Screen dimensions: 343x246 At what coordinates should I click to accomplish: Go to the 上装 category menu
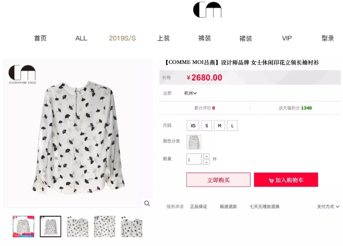click(x=164, y=38)
